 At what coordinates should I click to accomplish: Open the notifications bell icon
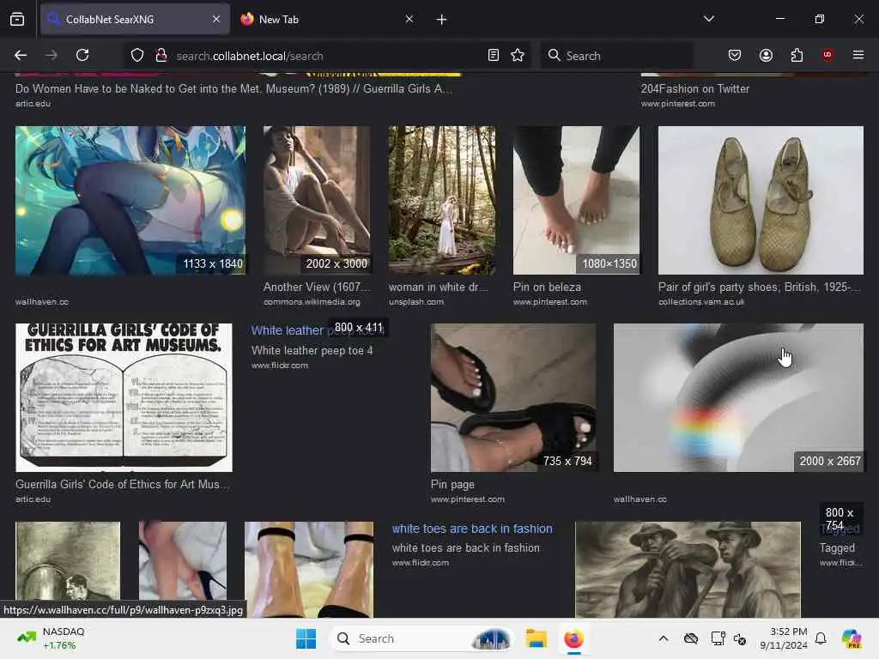[x=821, y=638]
